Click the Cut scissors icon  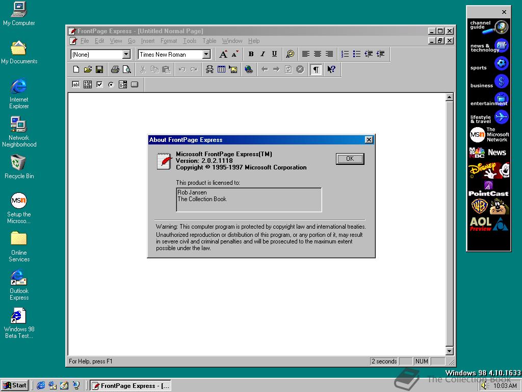click(x=143, y=69)
